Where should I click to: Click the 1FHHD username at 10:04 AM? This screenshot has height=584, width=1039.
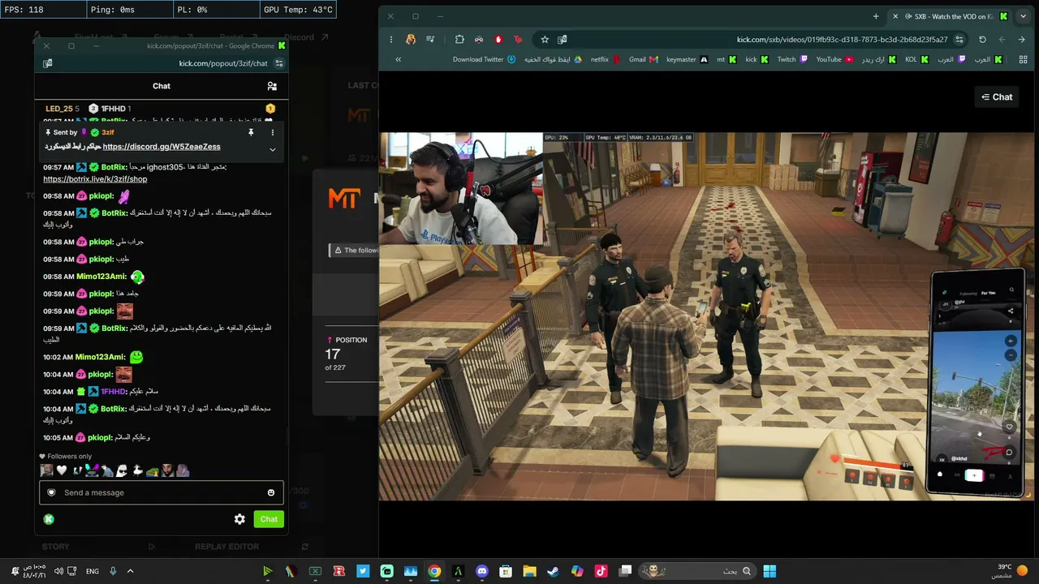[x=114, y=392]
